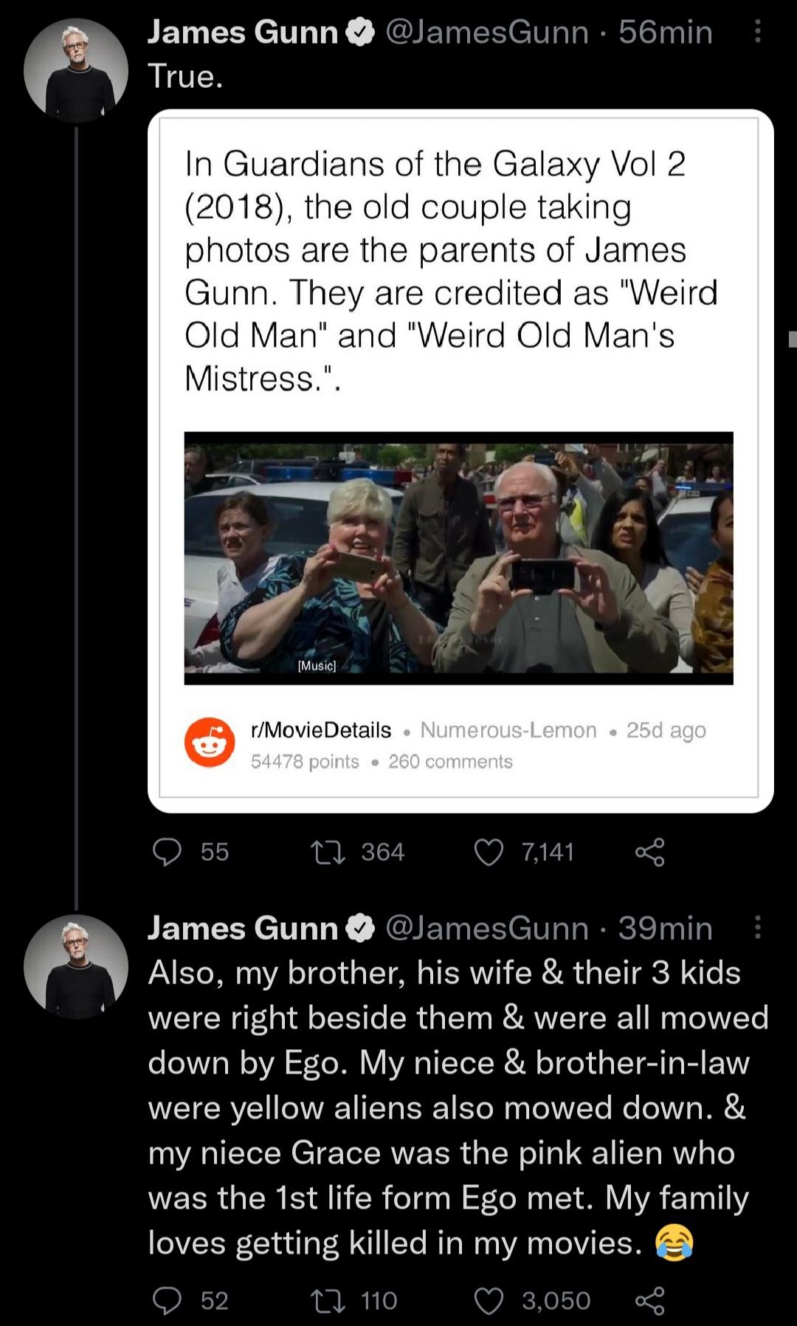The width and height of the screenshot is (797, 1326).
Task: Open more options for the 56min tweet
Action: coord(758,32)
